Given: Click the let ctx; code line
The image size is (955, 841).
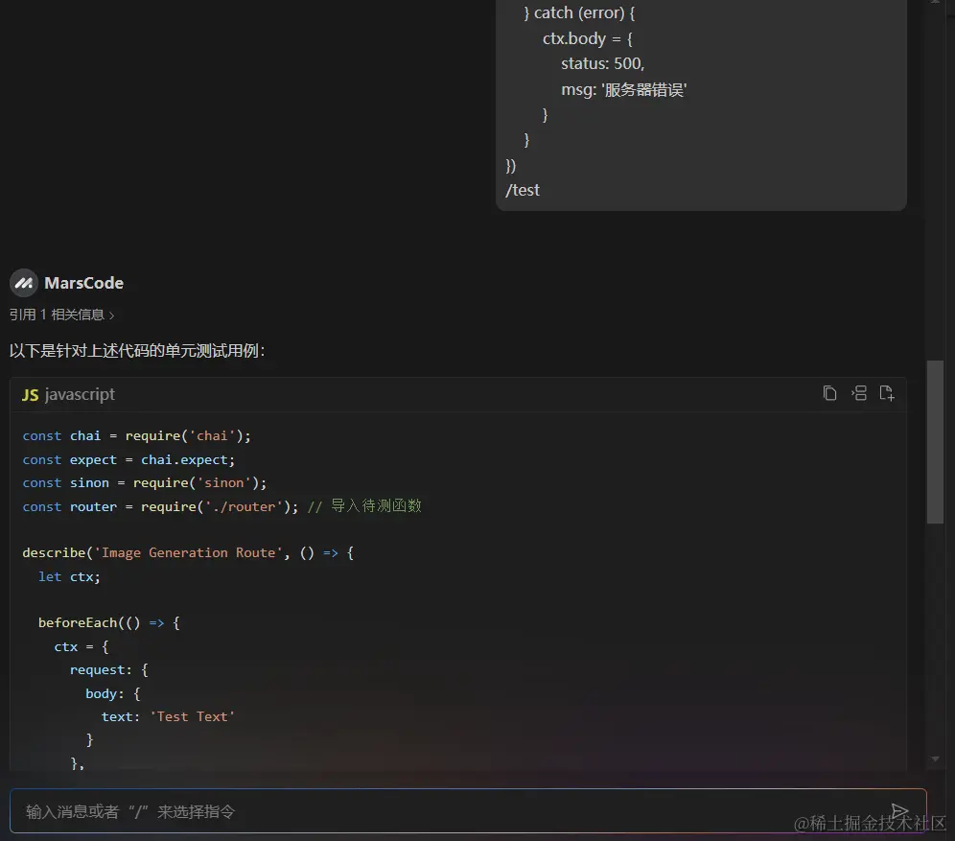Looking at the screenshot, I should [x=69, y=576].
